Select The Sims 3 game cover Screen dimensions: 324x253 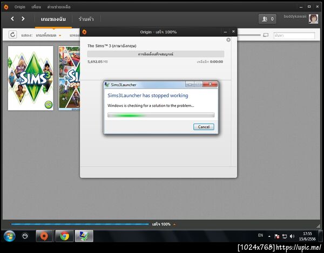point(31,78)
